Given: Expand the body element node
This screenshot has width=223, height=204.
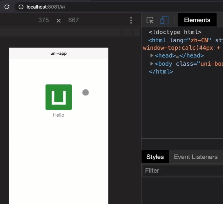Looking at the screenshot, I should 151,64.
